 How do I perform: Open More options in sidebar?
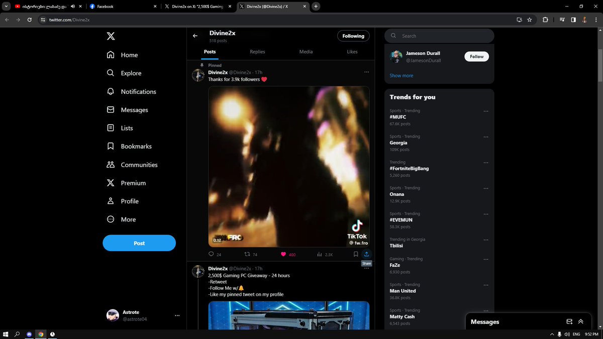point(122,219)
